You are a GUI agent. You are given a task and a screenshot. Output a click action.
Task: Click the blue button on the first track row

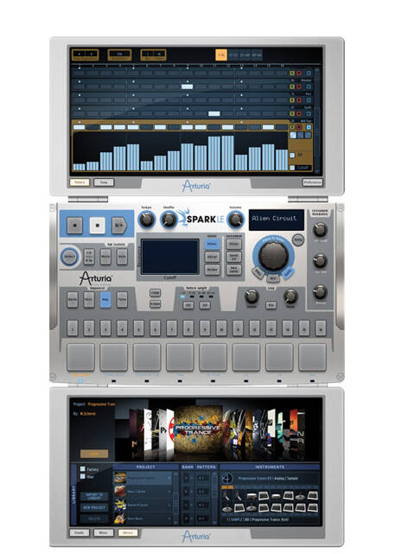[x=309, y=73]
